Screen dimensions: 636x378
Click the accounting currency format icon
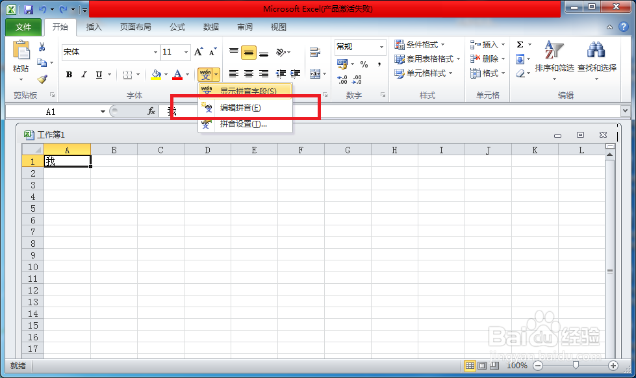pos(342,64)
